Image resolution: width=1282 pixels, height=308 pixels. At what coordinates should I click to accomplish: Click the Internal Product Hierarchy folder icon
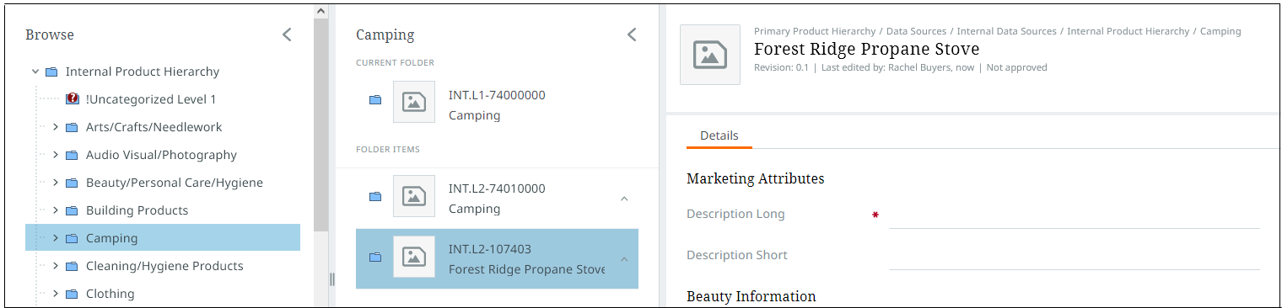[x=51, y=72]
